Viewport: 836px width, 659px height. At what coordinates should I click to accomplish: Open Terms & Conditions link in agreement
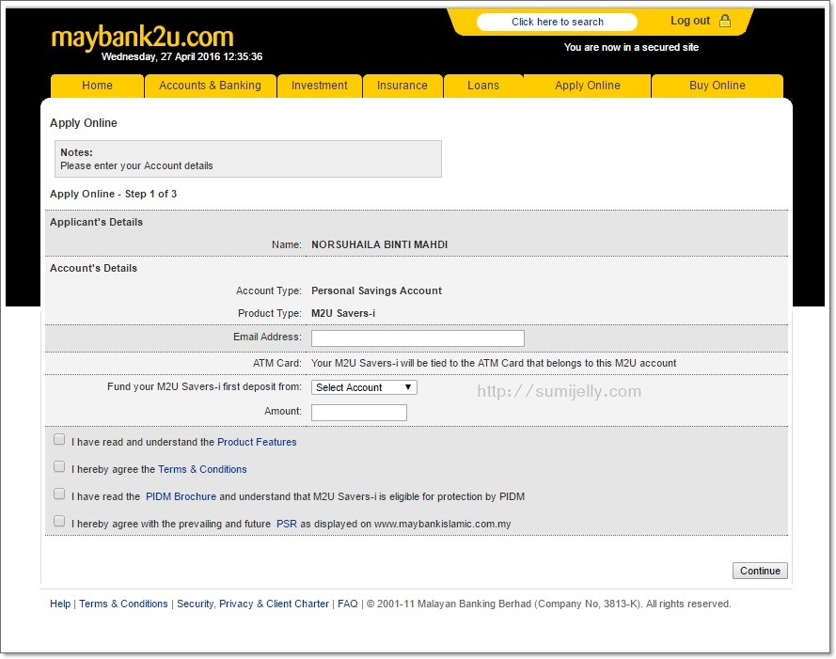click(x=202, y=469)
